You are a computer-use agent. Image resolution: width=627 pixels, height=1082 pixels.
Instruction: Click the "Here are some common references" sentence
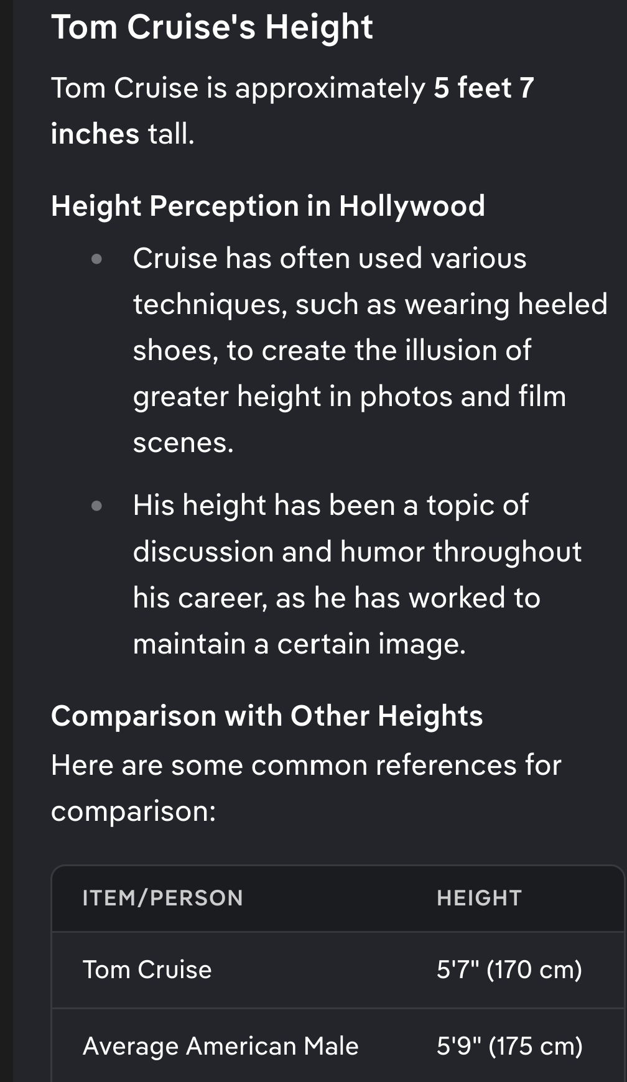[306, 765]
